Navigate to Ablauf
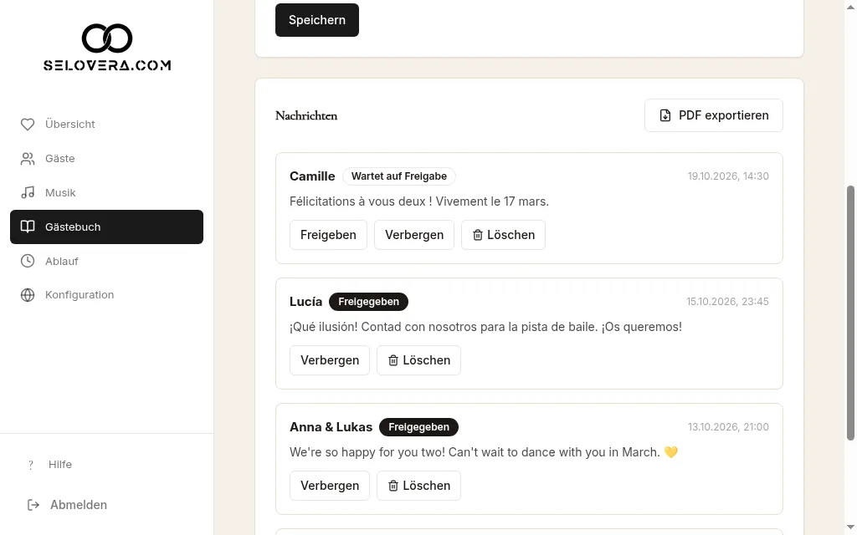This screenshot has width=857, height=535. click(x=106, y=261)
